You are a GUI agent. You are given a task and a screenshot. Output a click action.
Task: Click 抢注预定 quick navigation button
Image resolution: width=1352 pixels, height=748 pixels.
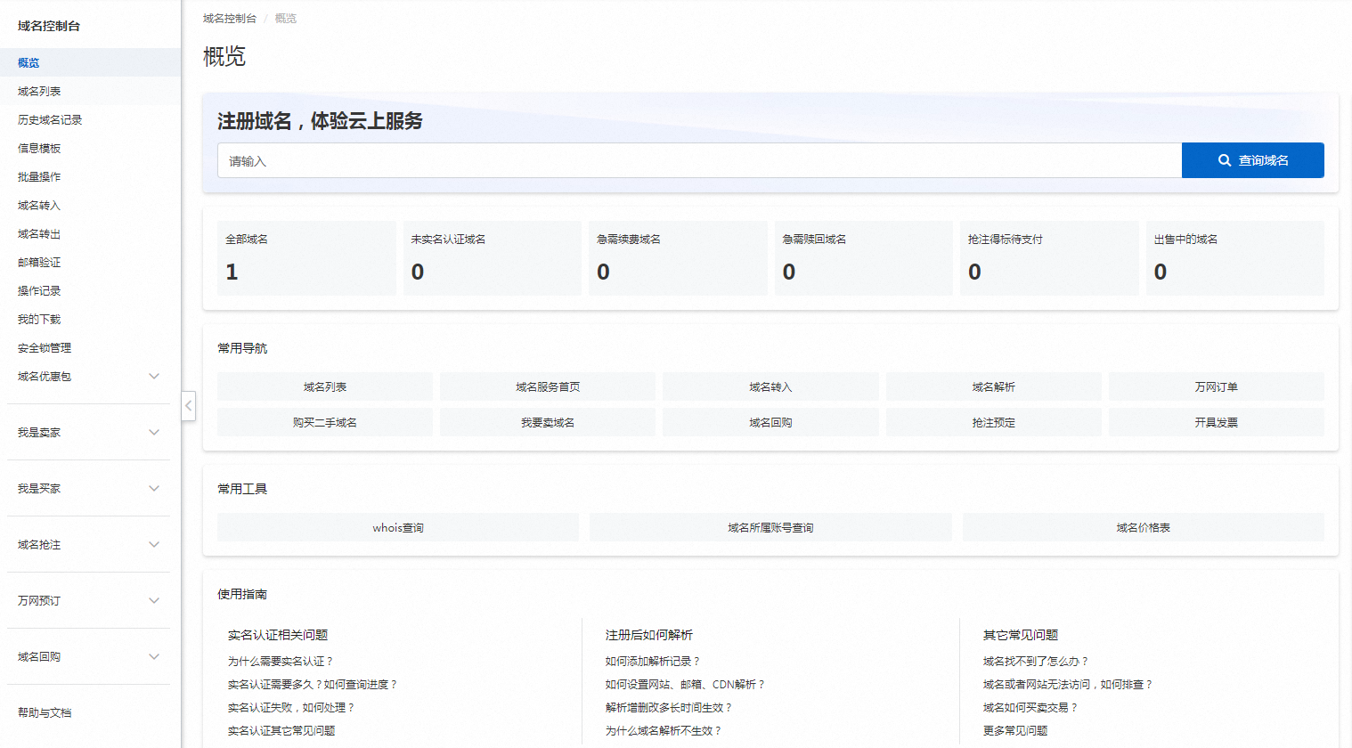(994, 422)
